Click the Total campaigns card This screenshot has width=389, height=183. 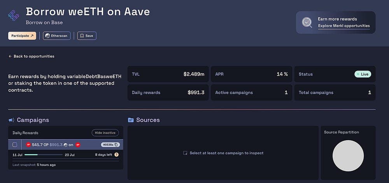coord(335,93)
